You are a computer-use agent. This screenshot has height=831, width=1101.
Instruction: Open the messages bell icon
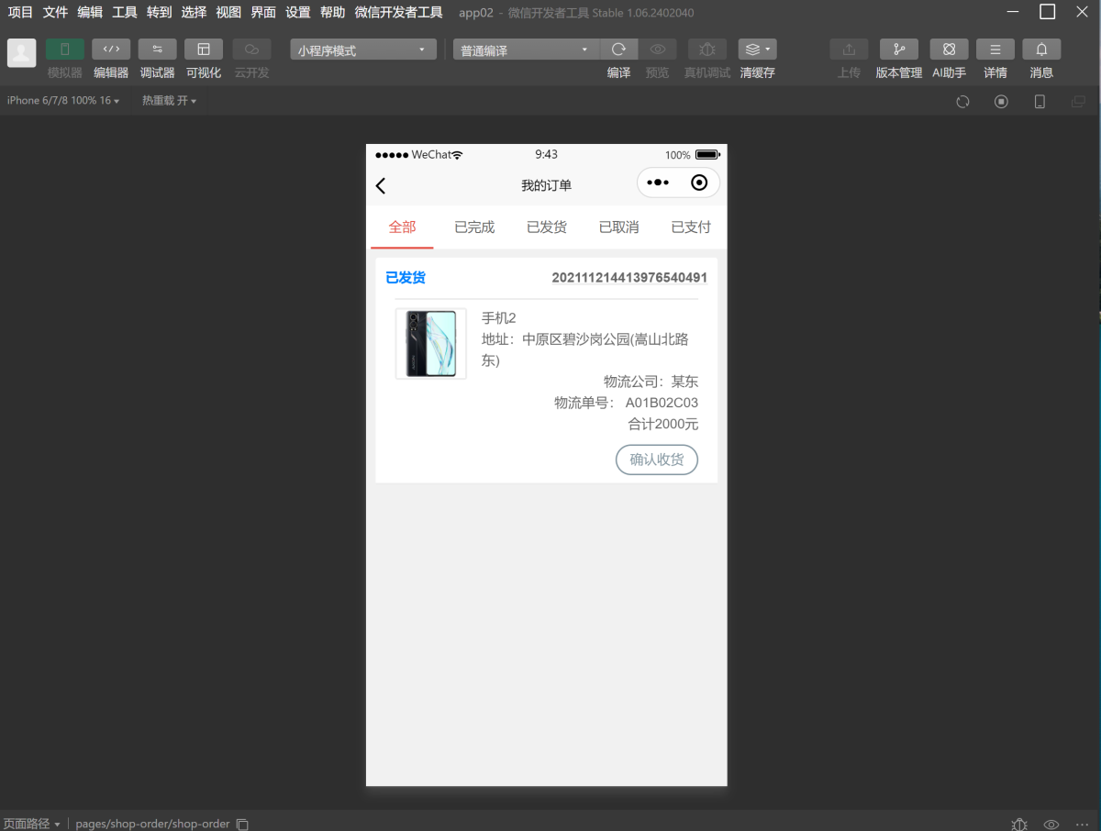(x=1041, y=50)
